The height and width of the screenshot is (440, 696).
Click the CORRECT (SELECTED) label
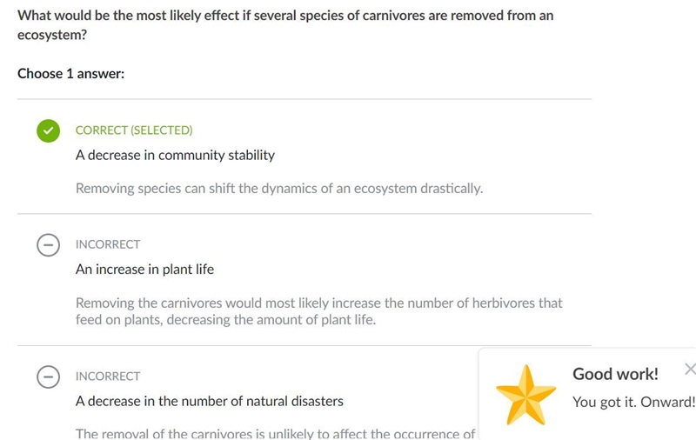[x=134, y=130]
